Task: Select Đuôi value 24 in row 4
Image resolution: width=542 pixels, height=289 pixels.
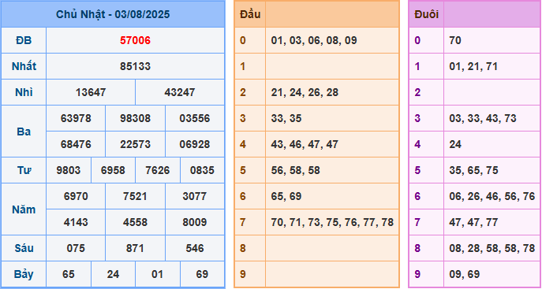Action: tap(455, 144)
